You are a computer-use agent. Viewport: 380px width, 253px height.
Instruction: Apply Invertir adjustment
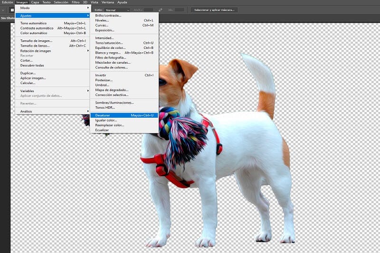pyautogui.click(x=124, y=75)
